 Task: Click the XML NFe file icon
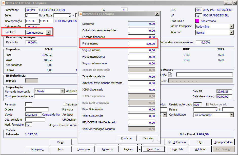pos(170,75)
